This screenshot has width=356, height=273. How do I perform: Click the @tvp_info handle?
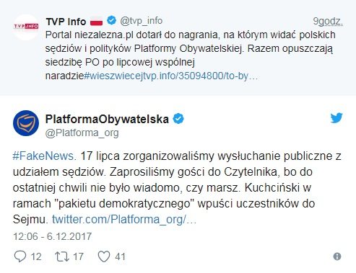(x=142, y=21)
